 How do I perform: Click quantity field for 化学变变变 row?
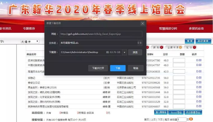tap(179, 97)
